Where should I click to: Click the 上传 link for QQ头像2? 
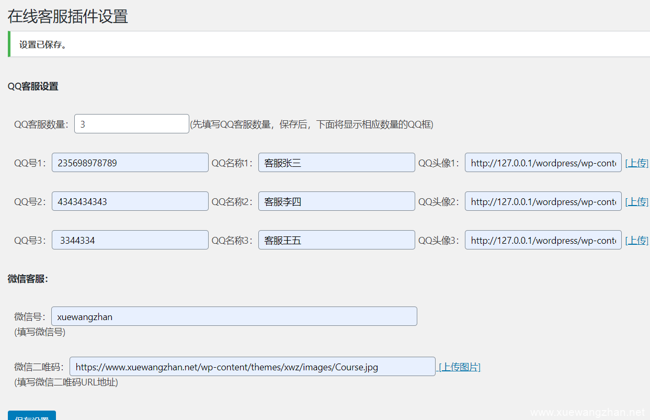pyautogui.click(x=637, y=202)
